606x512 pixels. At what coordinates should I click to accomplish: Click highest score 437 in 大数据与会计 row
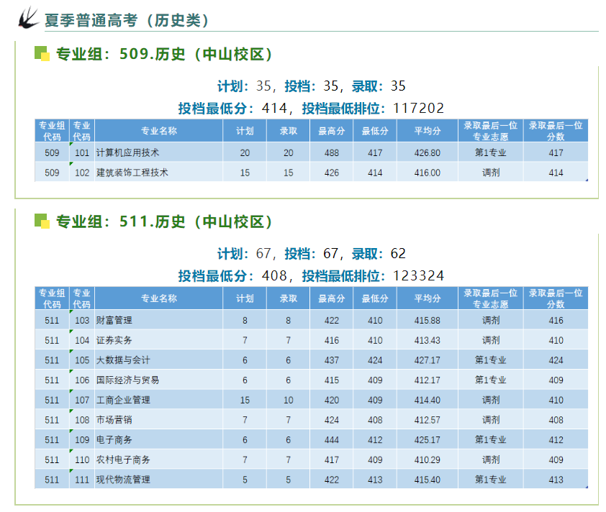(332, 360)
